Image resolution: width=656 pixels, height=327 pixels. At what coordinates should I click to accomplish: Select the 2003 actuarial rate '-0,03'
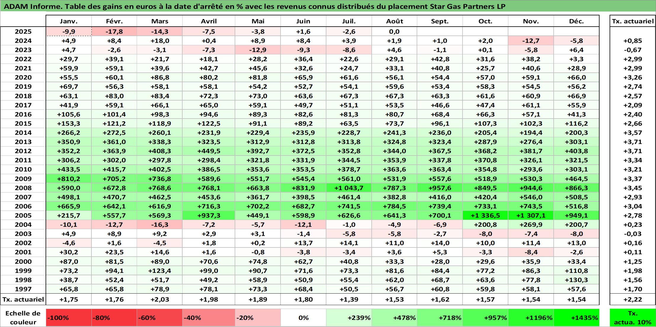pyautogui.click(x=633, y=234)
